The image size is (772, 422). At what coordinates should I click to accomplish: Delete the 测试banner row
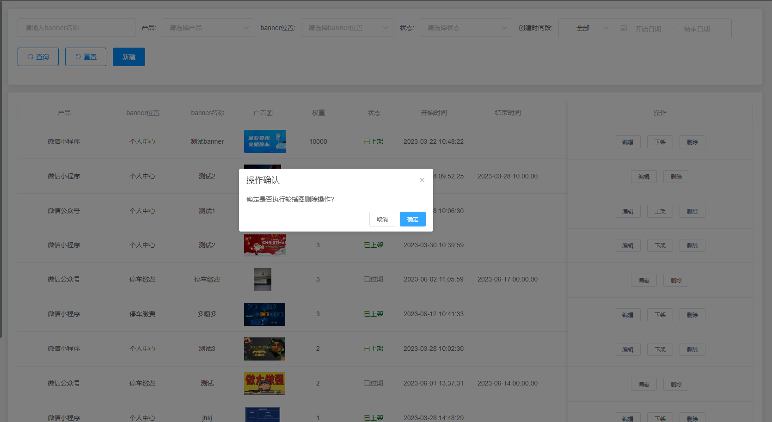coord(692,142)
